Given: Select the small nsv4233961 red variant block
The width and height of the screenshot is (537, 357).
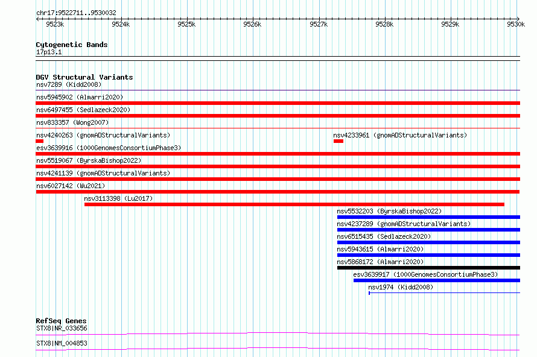Looking at the screenshot, I should [338, 141].
